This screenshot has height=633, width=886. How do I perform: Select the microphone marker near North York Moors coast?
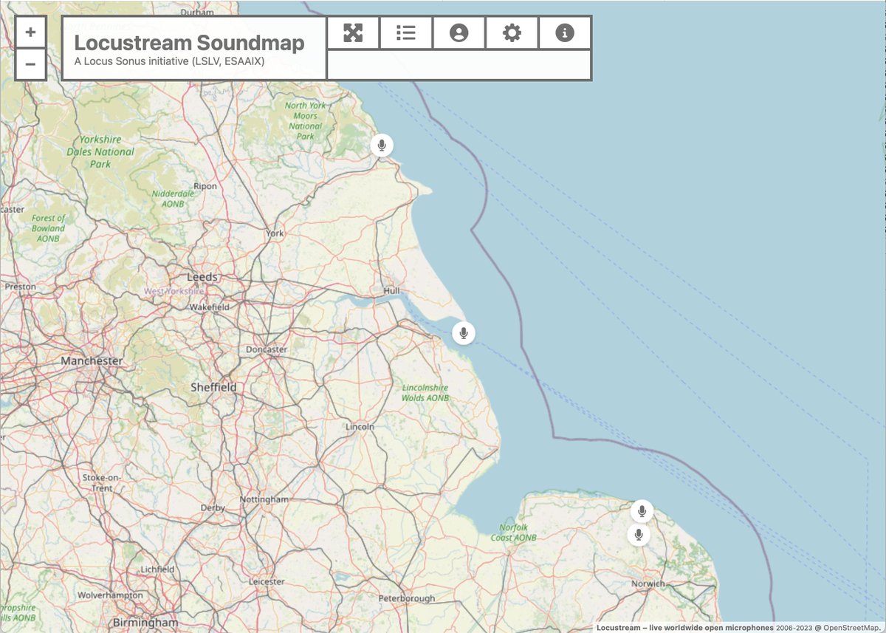point(382,145)
